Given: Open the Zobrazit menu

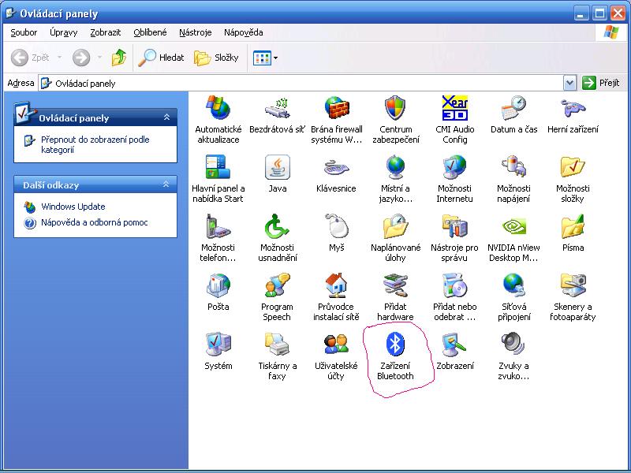Looking at the screenshot, I should (105, 32).
